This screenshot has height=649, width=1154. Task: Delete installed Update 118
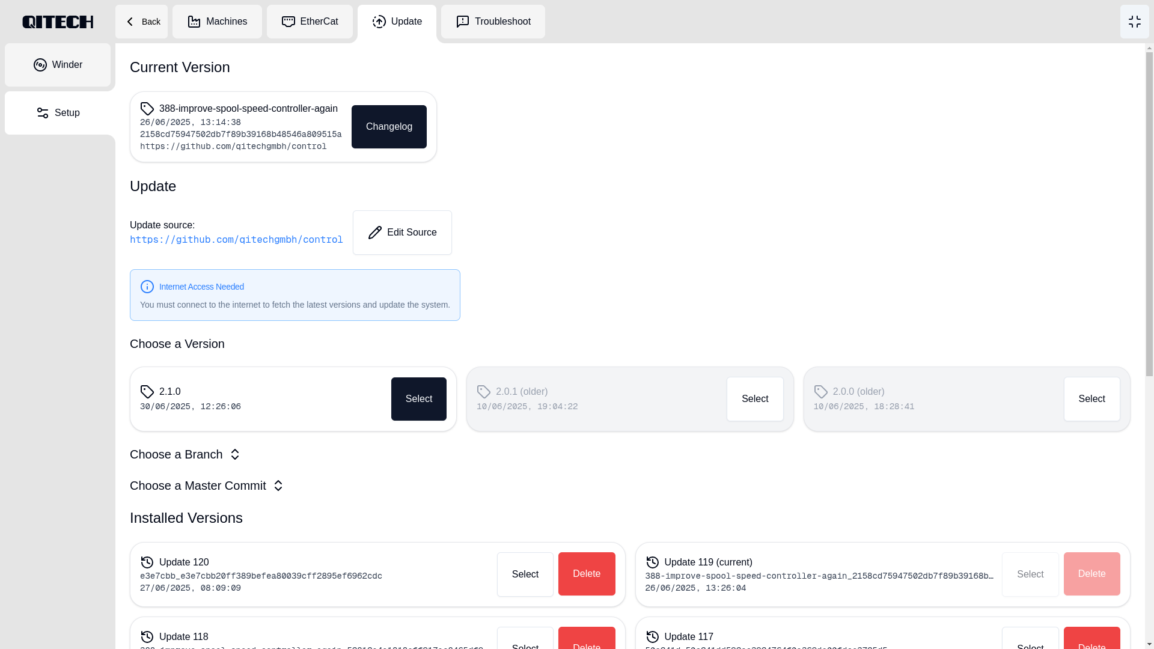point(587,638)
